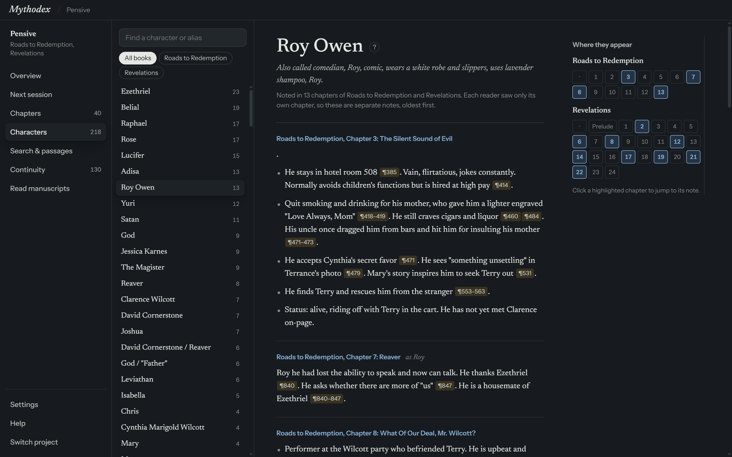Select Cynthia Marigold Wilcott in the list

click(180, 427)
